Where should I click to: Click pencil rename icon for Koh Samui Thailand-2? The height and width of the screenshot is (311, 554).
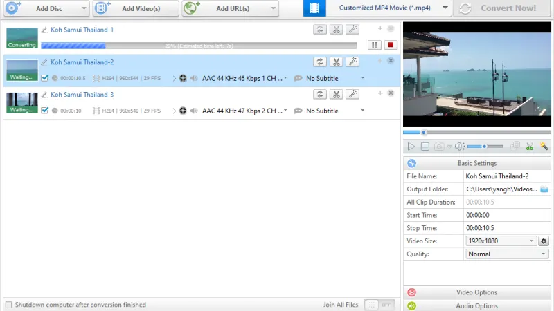point(44,62)
